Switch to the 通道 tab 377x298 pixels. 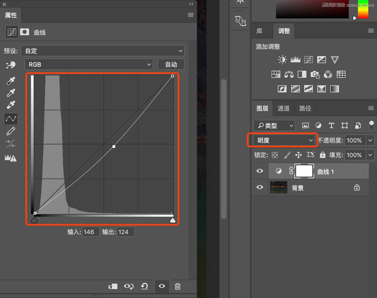coord(284,108)
